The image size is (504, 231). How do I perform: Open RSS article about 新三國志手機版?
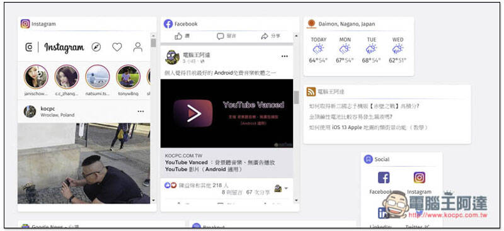pos(364,106)
